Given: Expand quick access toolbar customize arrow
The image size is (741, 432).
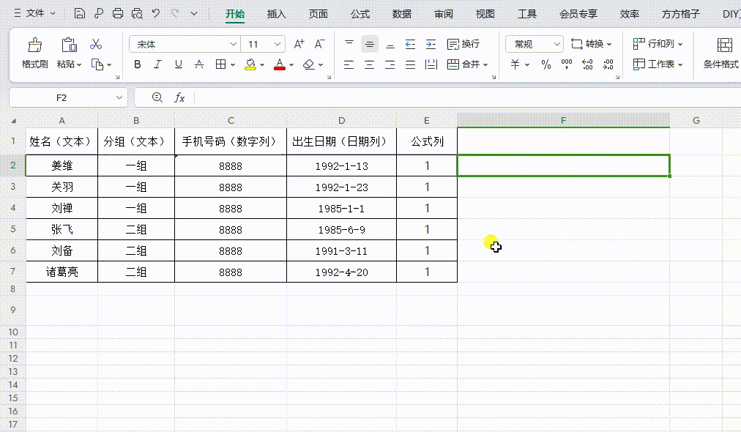Looking at the screenshot, I should 194,14.
